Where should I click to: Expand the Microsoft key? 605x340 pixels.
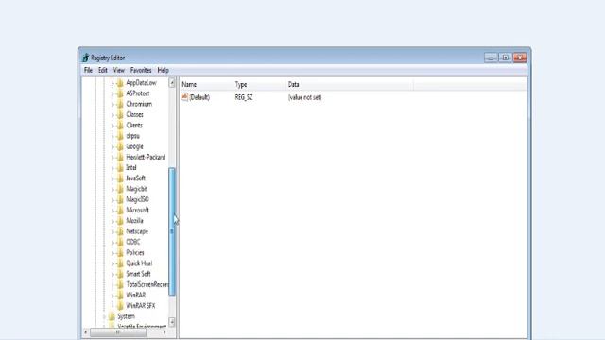tap(112, 210)
